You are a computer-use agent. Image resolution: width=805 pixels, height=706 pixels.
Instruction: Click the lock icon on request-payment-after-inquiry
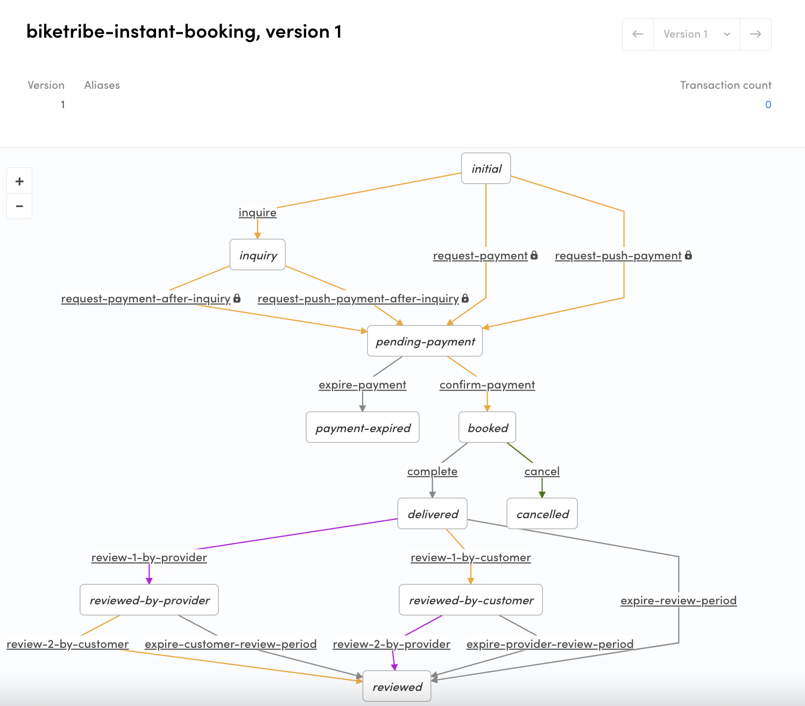[x=237, y=298]
